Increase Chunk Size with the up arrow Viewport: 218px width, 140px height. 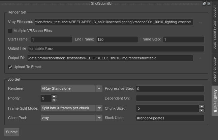(201, 107)
